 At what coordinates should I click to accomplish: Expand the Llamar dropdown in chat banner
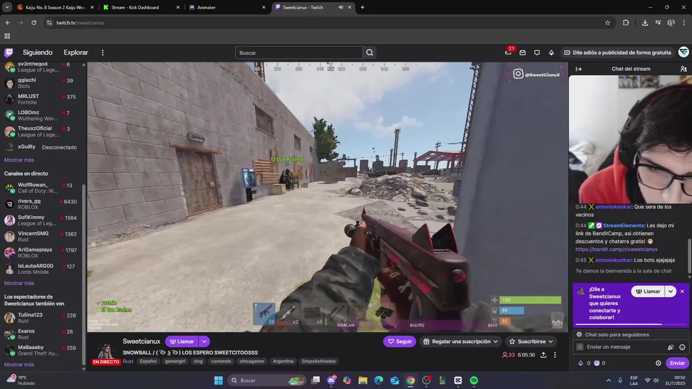coord(671,291)
